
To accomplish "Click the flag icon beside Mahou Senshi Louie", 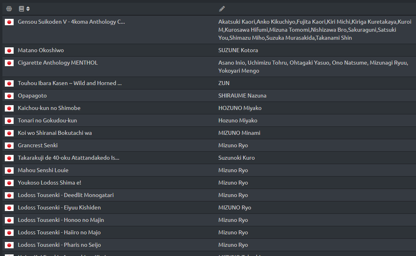I will click(x=9, y=171).
